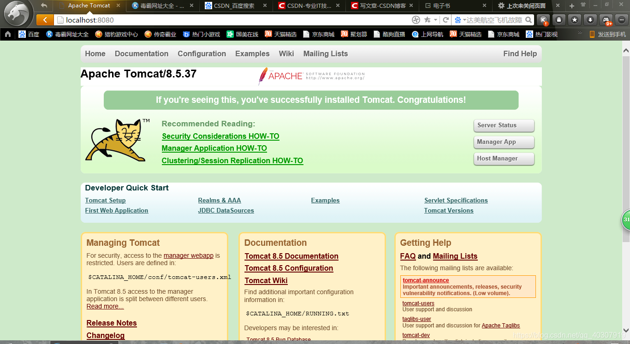This screenshot has height=344, width=630.
Task: Open the 聚划算 bookmark
Action: tap(354, 34)
